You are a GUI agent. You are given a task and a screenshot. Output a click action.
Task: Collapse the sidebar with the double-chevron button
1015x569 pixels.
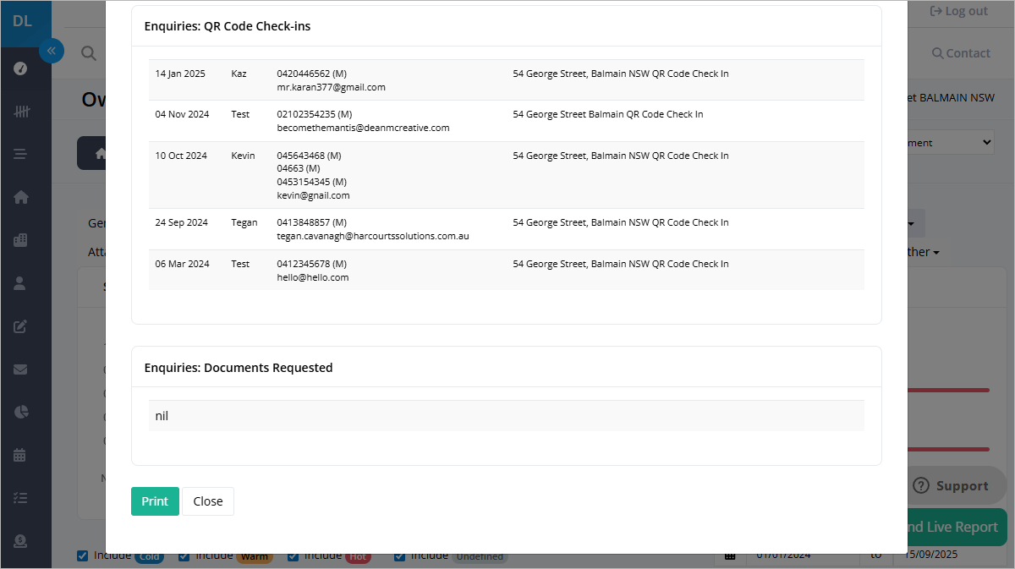pyautogui.click(x=51, y=51)
